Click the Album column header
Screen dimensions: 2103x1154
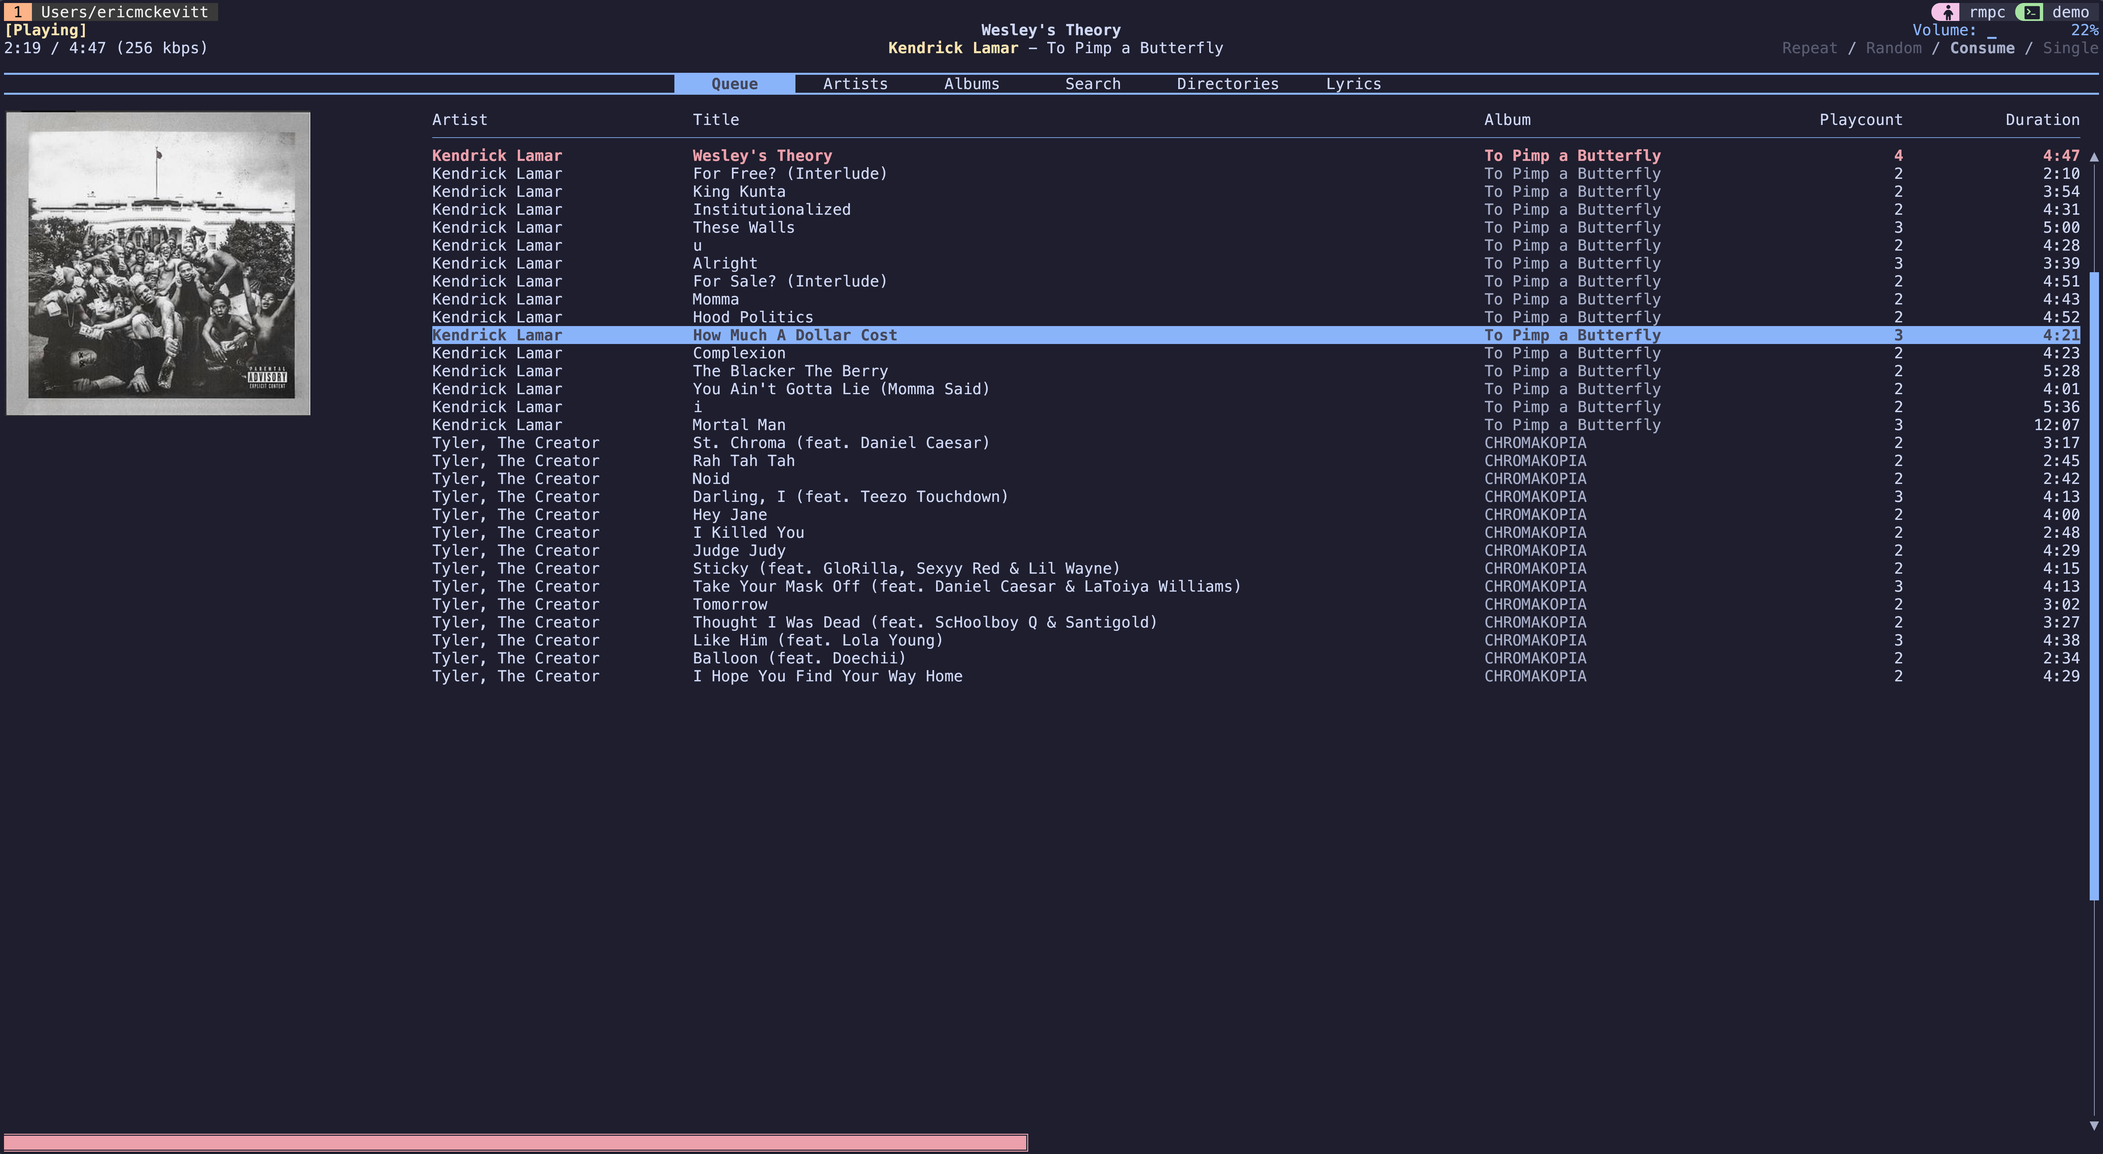click(1507, 120)
